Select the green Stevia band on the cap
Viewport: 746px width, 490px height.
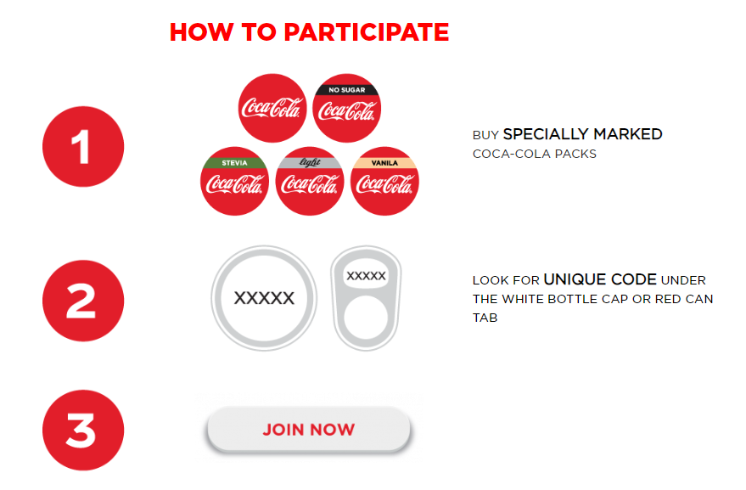point(235,161)
